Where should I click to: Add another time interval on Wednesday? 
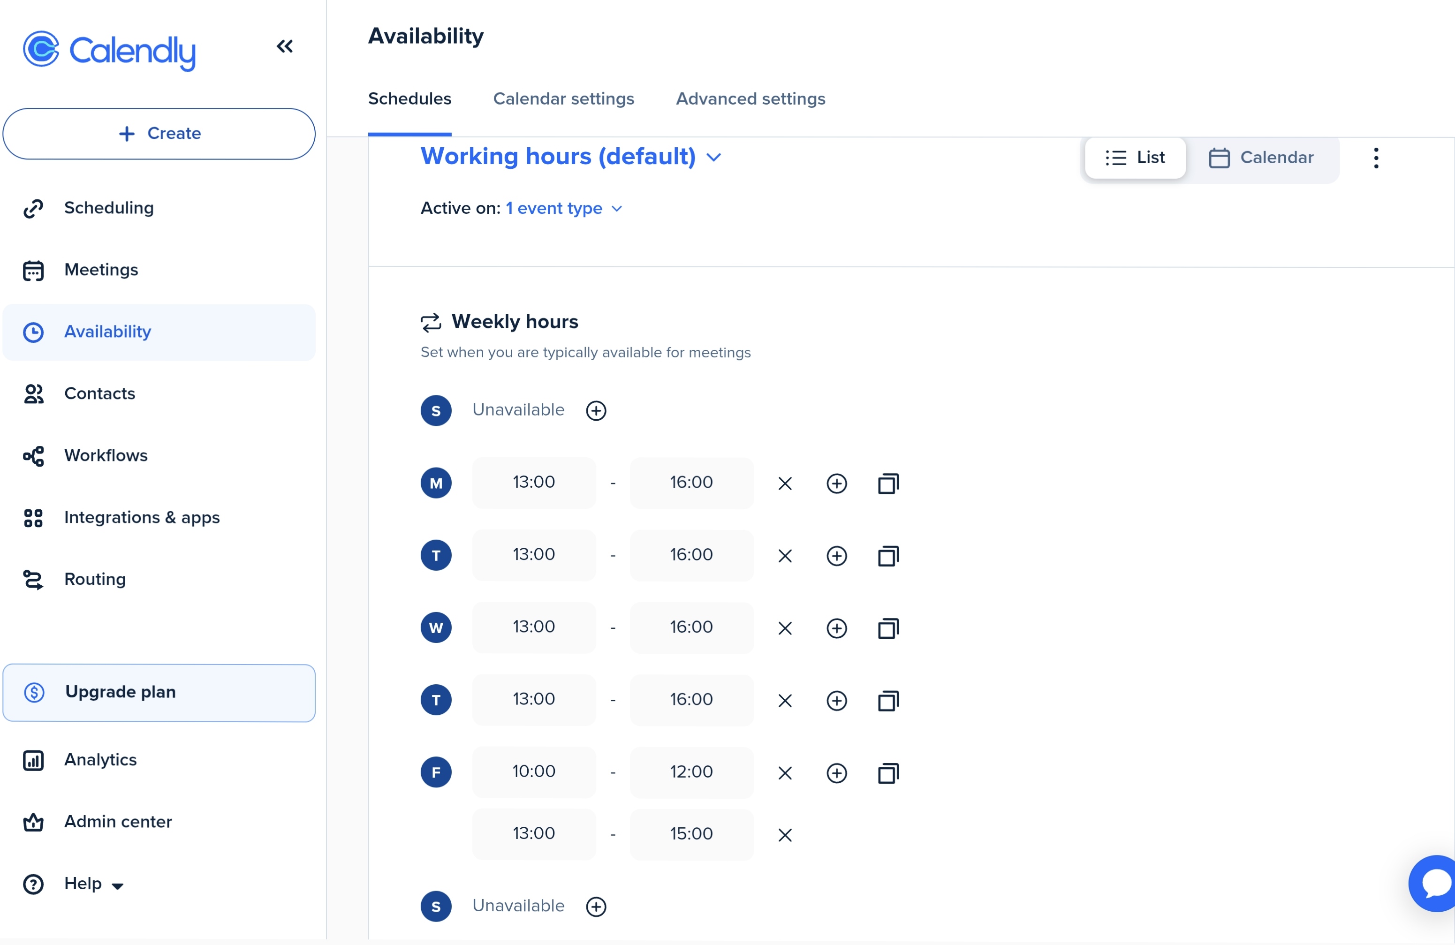click(836, 628)
